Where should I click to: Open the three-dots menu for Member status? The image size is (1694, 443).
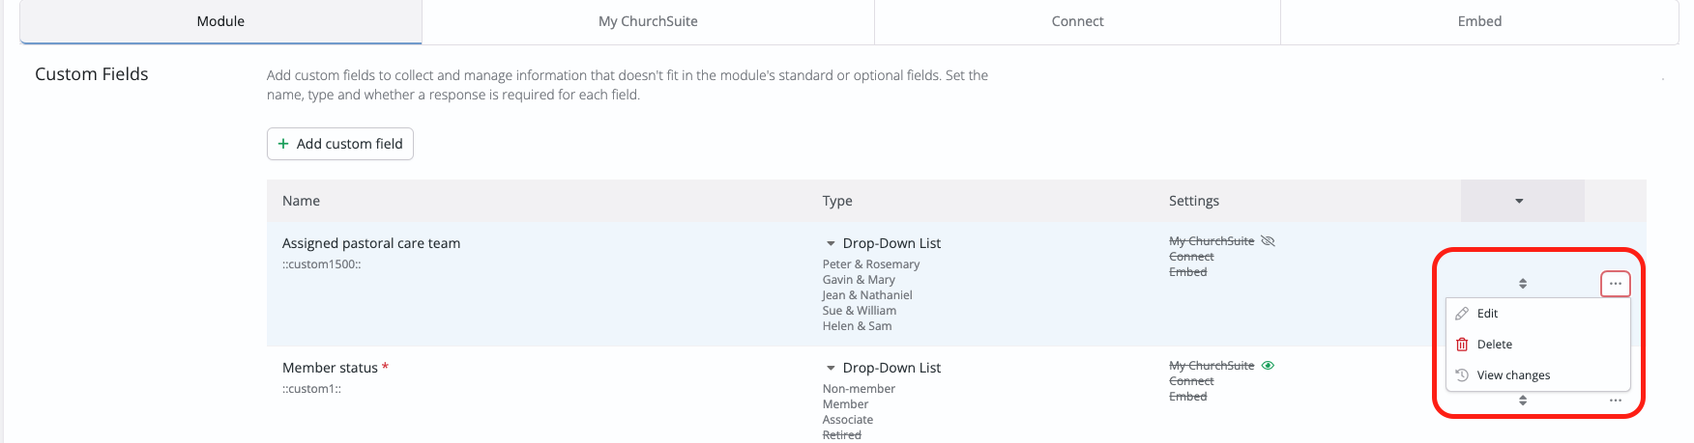[1615, 401]
